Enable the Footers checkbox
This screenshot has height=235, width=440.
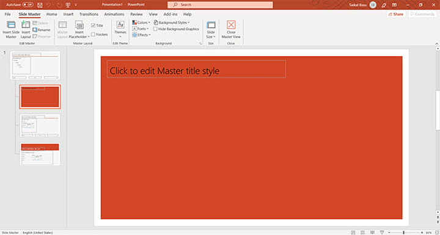point(94,35)
